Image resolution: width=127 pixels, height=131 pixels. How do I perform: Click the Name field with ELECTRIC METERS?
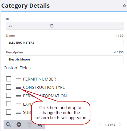tap(65, 42)
